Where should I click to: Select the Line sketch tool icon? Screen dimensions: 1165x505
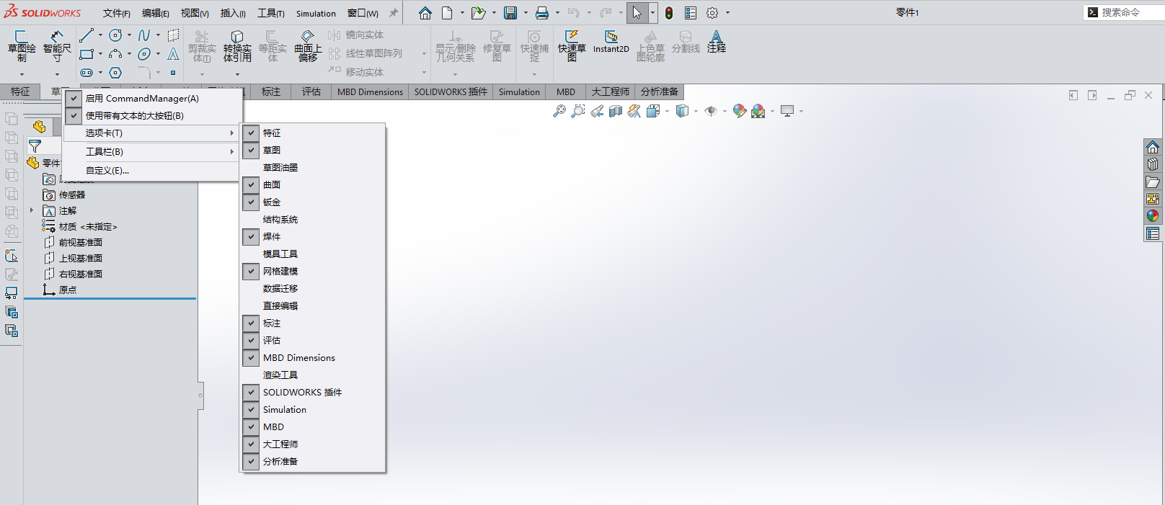coord(87,35)
